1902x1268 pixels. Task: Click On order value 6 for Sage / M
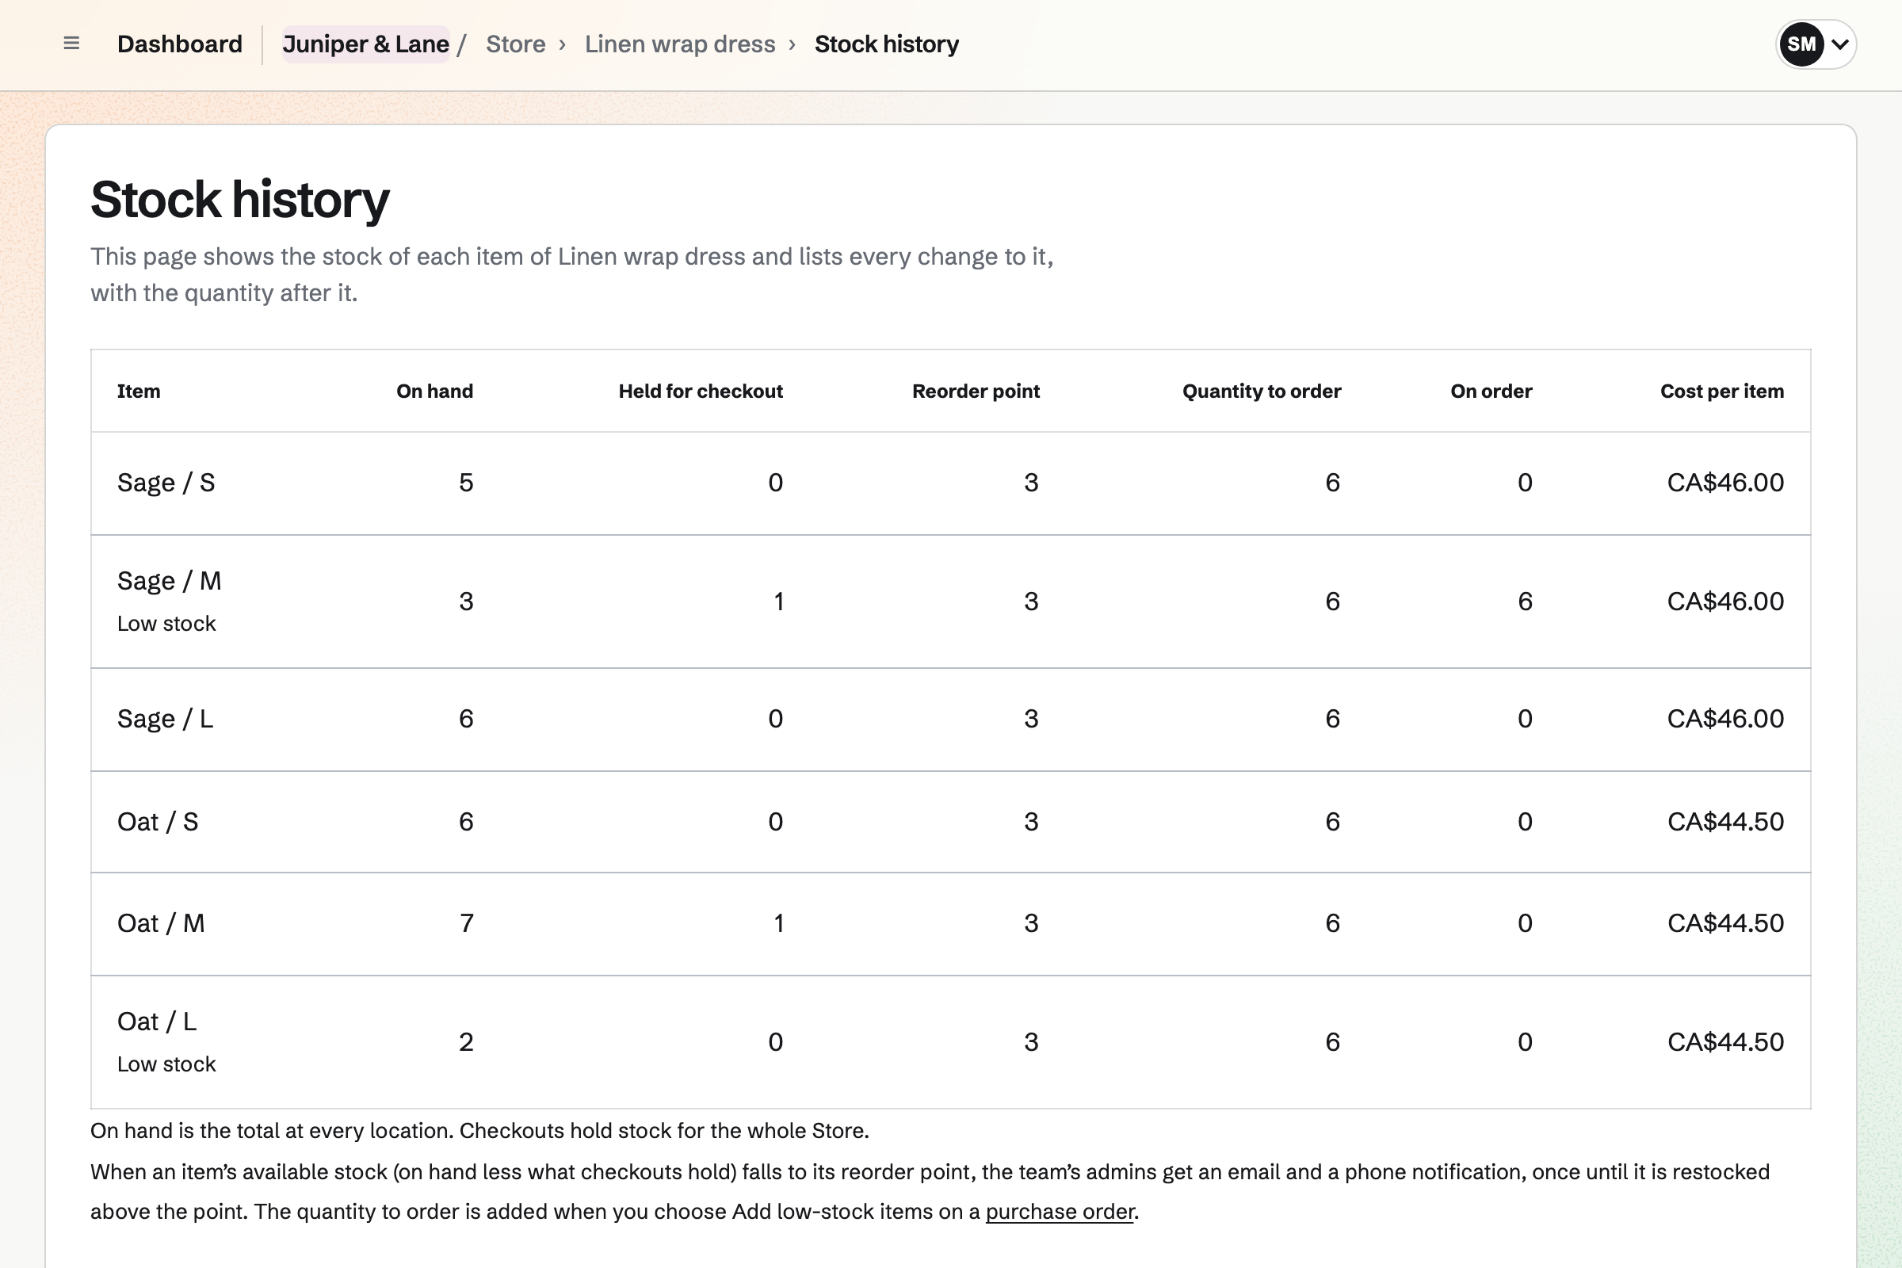click(1524, 602)
